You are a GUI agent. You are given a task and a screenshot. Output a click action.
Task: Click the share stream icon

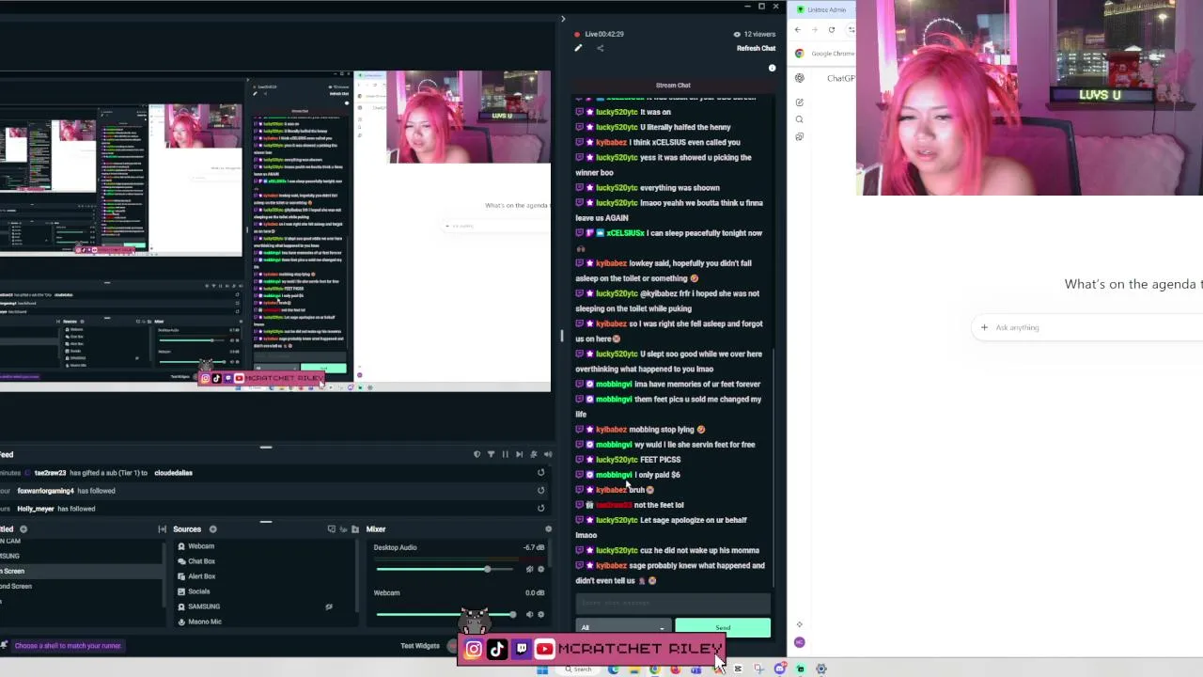point(600,48)
